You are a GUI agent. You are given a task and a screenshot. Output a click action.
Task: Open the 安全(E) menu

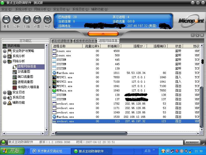[x=7, y=9]
